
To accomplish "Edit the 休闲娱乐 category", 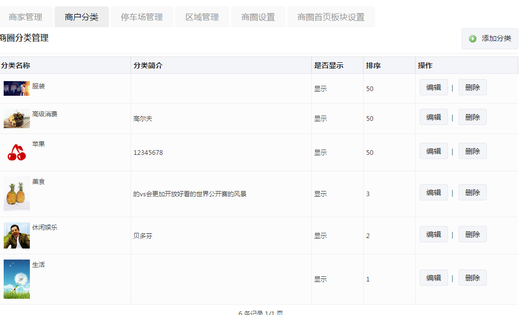I will click(x=433, y=234).
